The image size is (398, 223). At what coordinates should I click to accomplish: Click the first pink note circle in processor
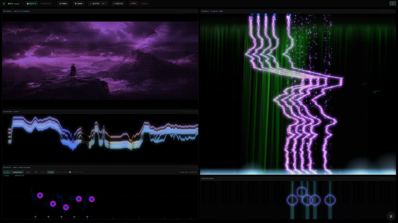coord(40,195)
